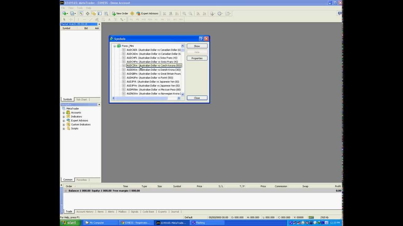Select Forex_Mini folder in Symbols
The height and width of the screenshot is (226, 403).
pos(128,46)
